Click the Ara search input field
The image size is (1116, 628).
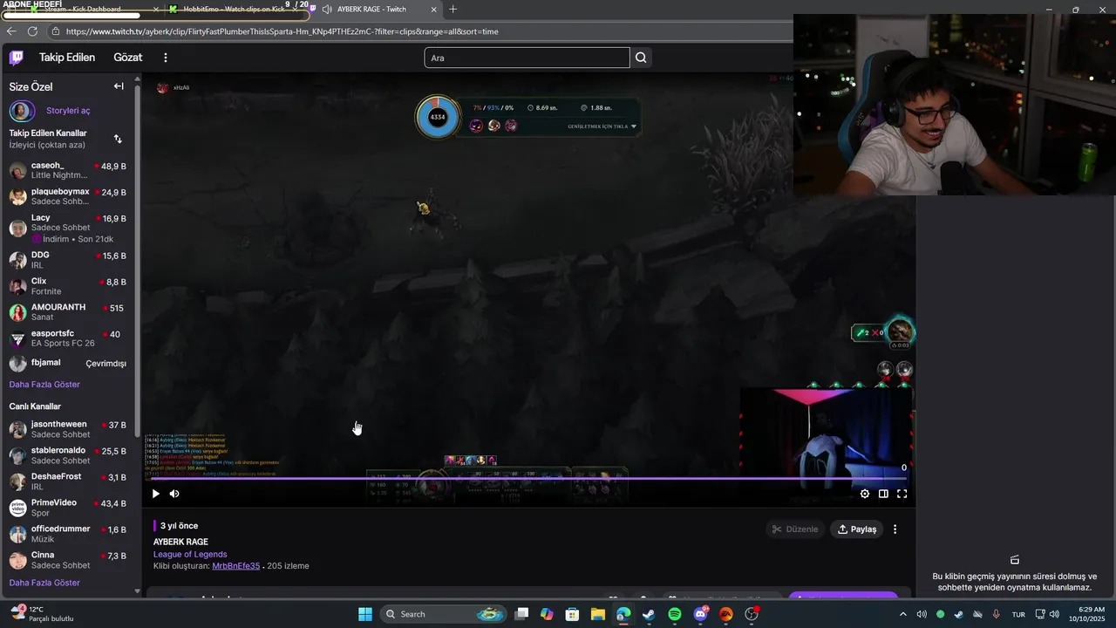click(527, 58)
